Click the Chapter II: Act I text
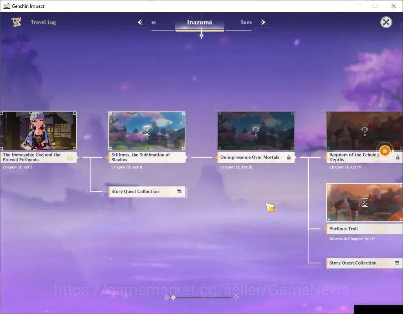Image resolution: width=403 pixels, height=314 pixels. click(17, 167)
